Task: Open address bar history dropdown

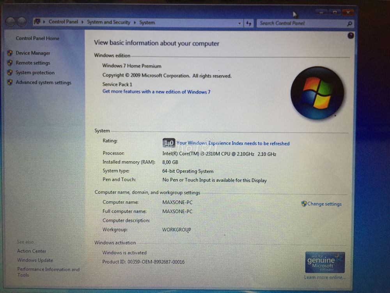Action: (239, 23)
